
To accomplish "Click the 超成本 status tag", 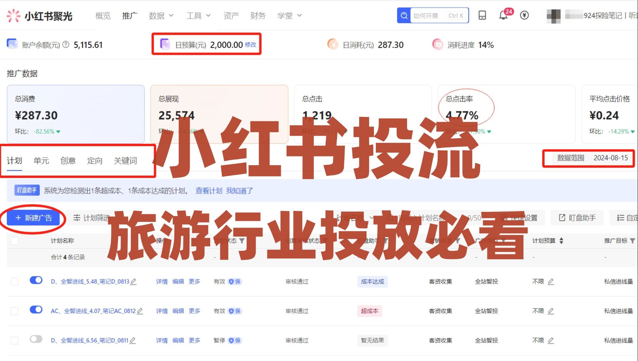I will (370, 311).
